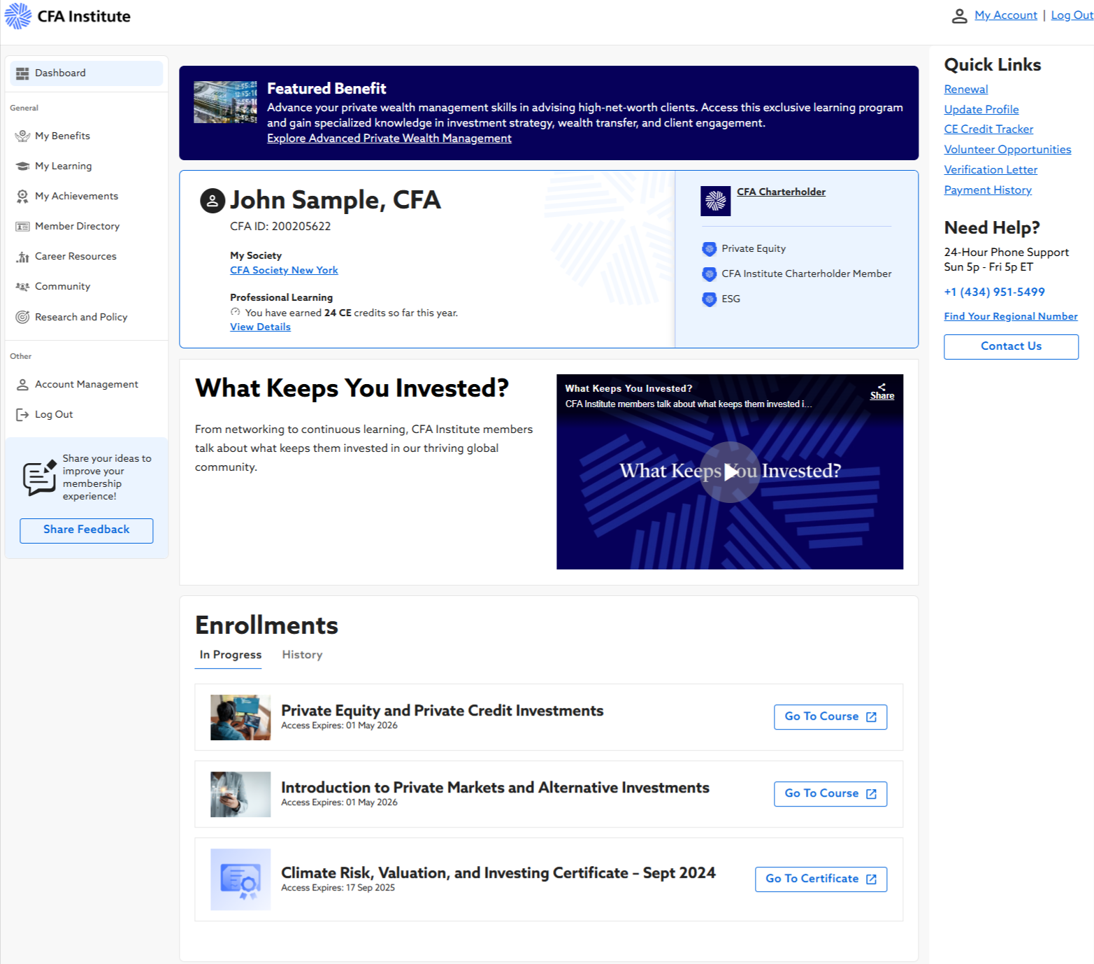Click Introduction to Private Markets and Alternative Investments title

495,788
